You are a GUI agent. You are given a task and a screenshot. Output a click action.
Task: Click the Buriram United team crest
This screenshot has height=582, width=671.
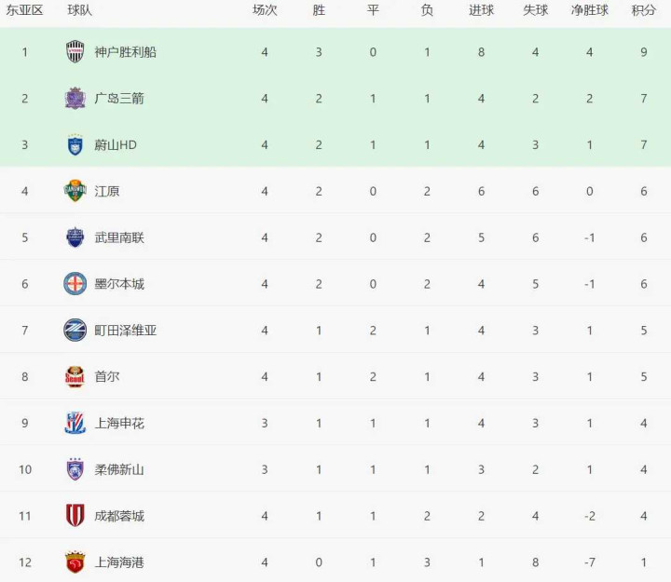pyautogui.click(x=75, y=237)
